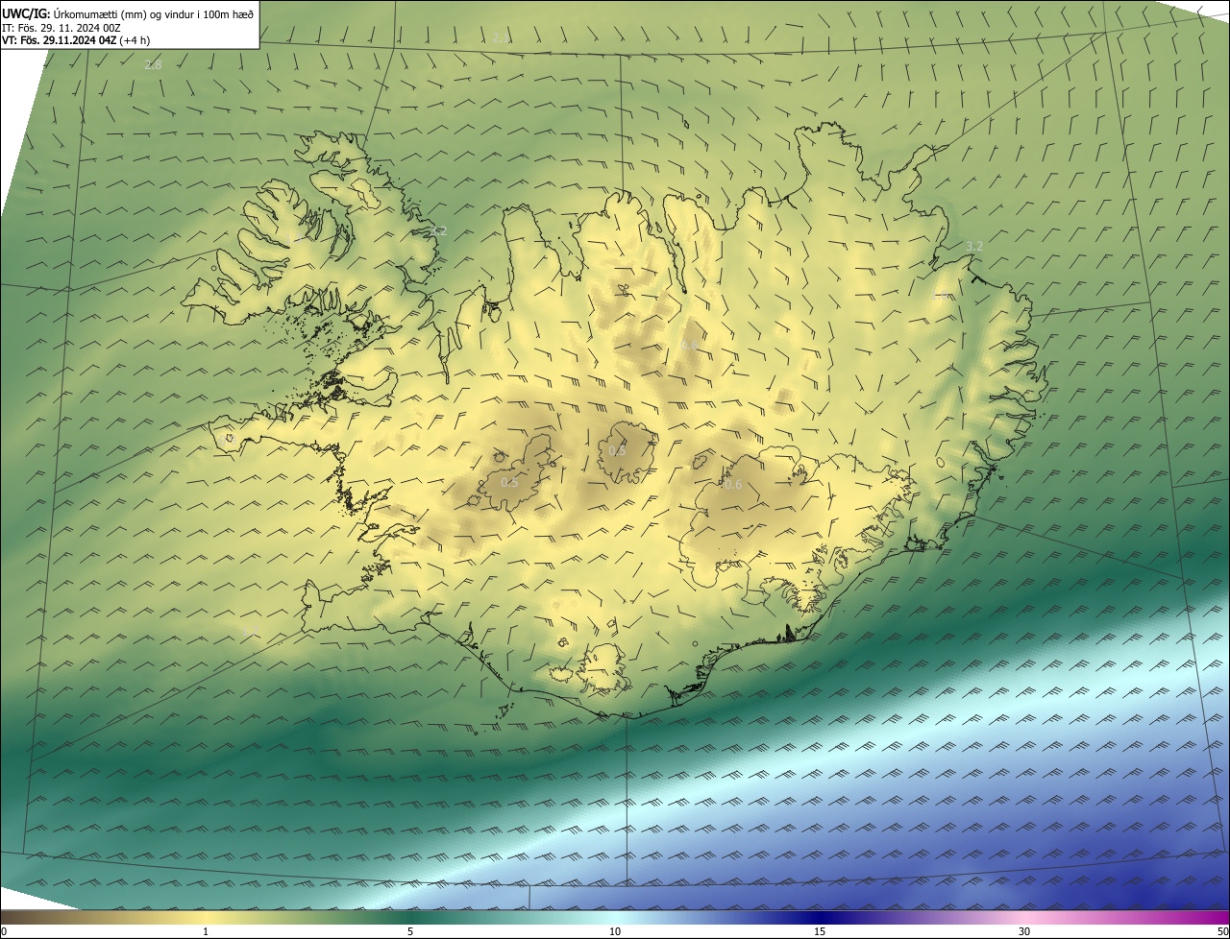Select the 'VT: Fös. 29.11.2024 04Z (+4 h)' line
The height and width of the screenshot is (939, 1230).
click(x=76, y=40)
